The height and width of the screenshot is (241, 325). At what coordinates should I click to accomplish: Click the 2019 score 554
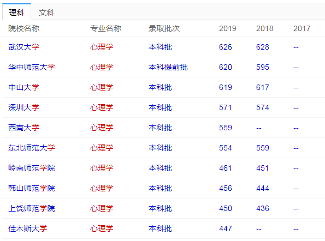[226, 148]
